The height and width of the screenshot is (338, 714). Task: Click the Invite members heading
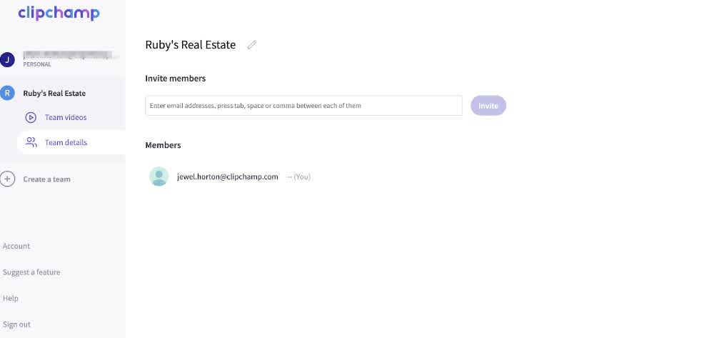(x=176, y=79)
